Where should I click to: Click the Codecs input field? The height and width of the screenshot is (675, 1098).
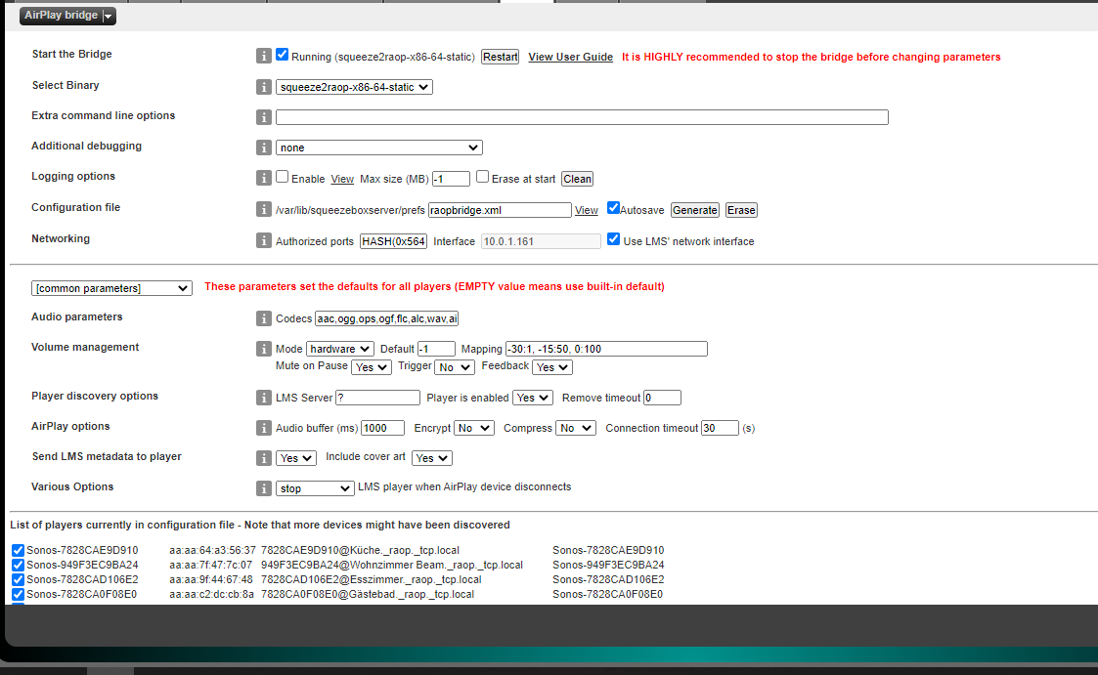point(386,319)
